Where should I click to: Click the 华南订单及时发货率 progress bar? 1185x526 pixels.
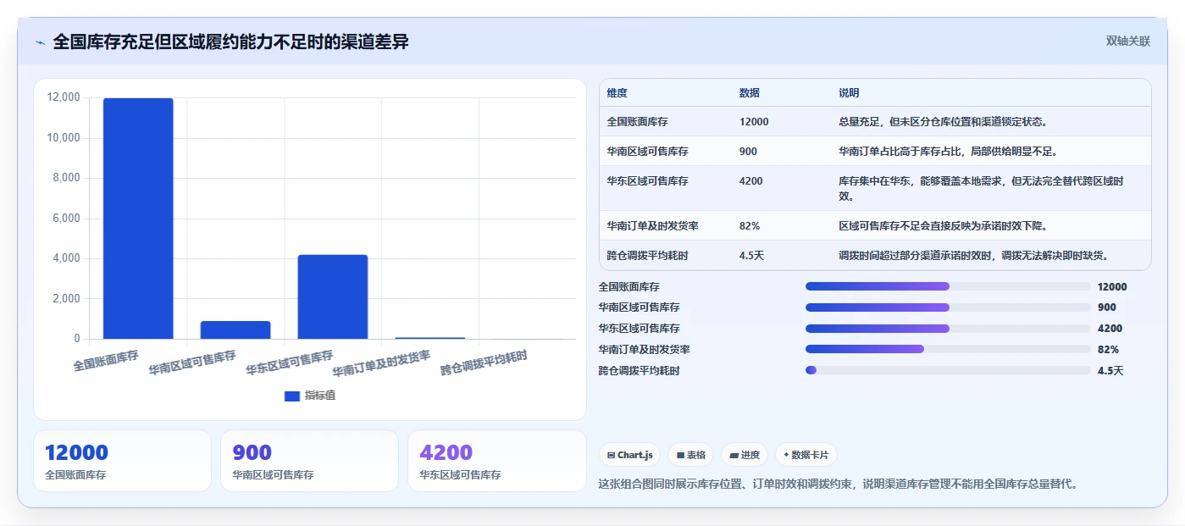point(948,349)
